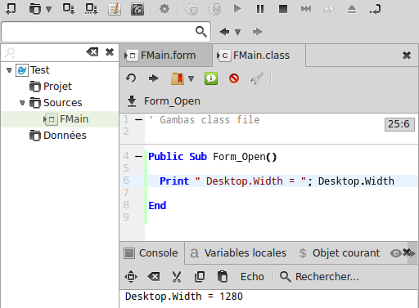
Task: Collapse the Sources folder node
Action: [x=22, y=103]
